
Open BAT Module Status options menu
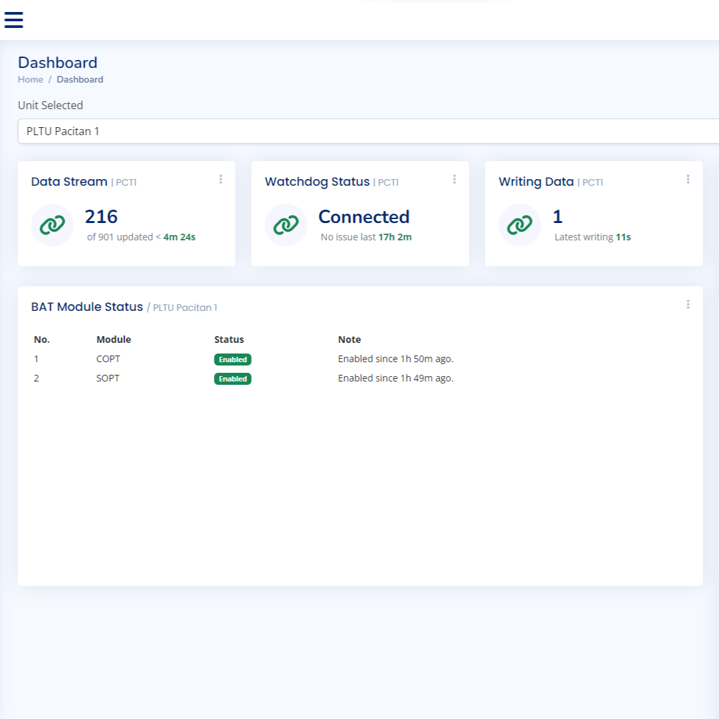tap(688, 304)
